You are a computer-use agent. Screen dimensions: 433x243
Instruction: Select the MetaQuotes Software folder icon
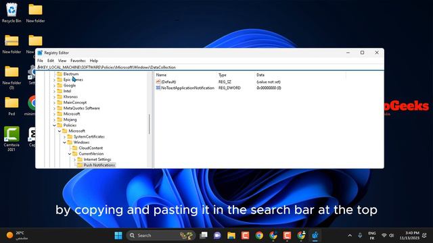click(x=60, y=108)
